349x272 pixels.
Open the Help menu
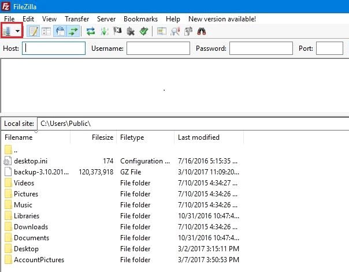pos(173,19)
